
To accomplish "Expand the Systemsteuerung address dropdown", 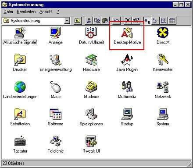I will pyautogui.click(x=67, y=21).
